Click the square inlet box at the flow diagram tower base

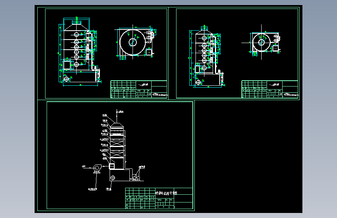112,166
